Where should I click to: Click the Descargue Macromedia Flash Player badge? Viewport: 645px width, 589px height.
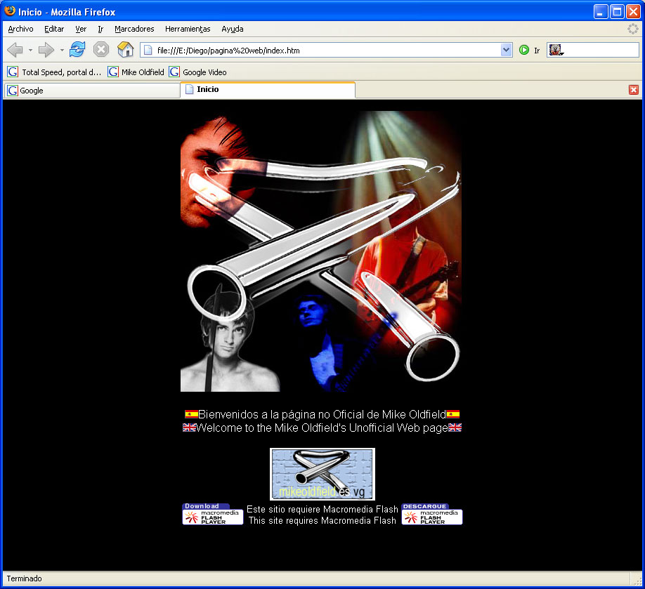pos(432,514)
